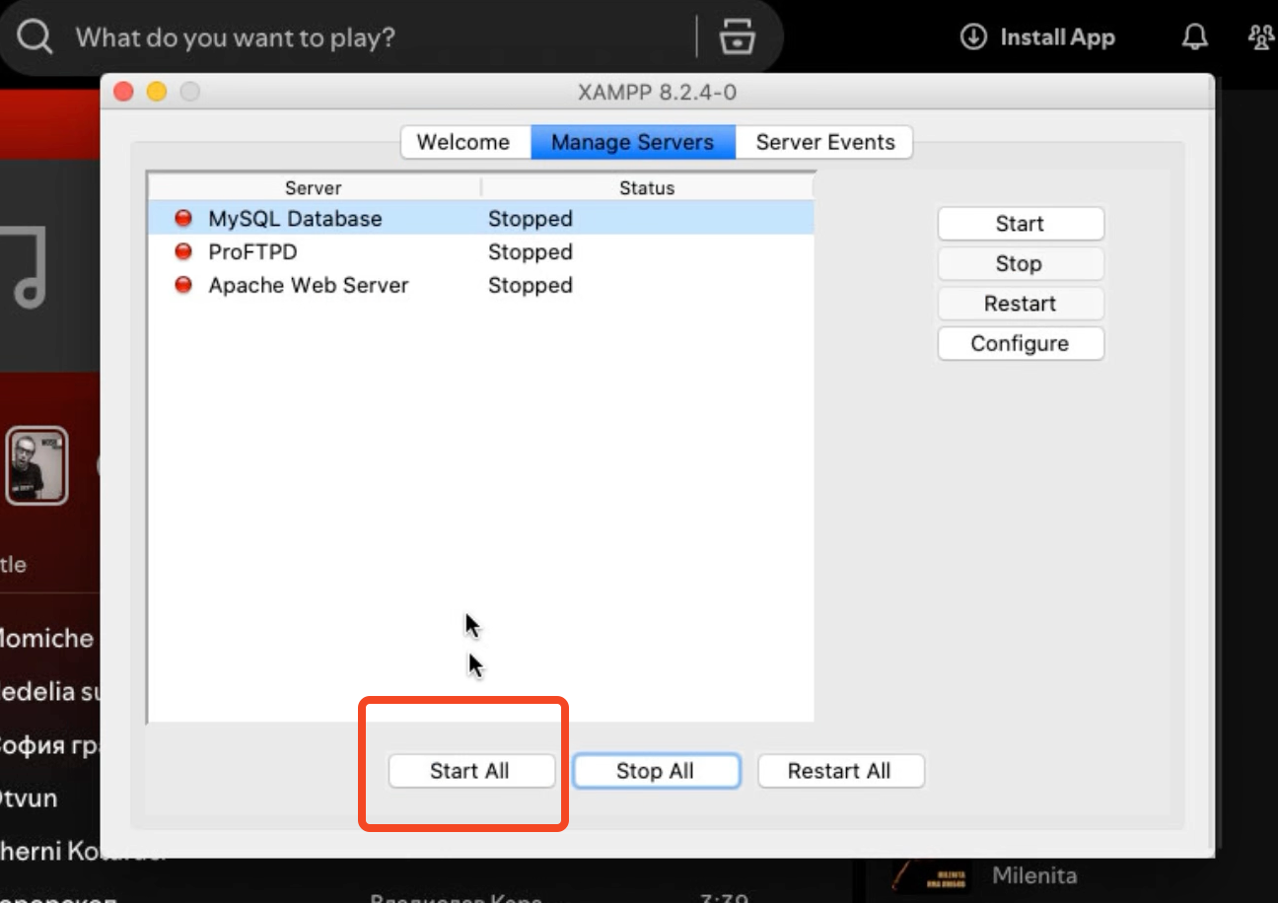This screenshot has height=903, width=1278.
Task: Open the Browse icon in music app search bar
Action: 738,36
